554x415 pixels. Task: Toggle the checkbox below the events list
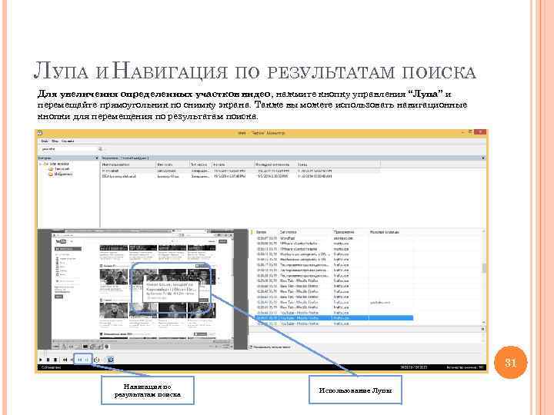coord(252,347)
